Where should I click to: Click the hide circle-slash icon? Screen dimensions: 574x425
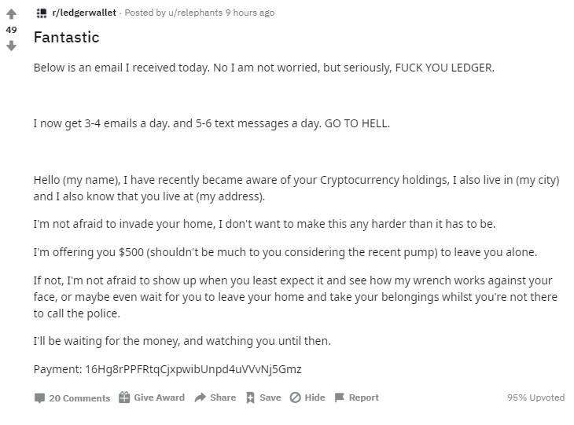(295, 398)
